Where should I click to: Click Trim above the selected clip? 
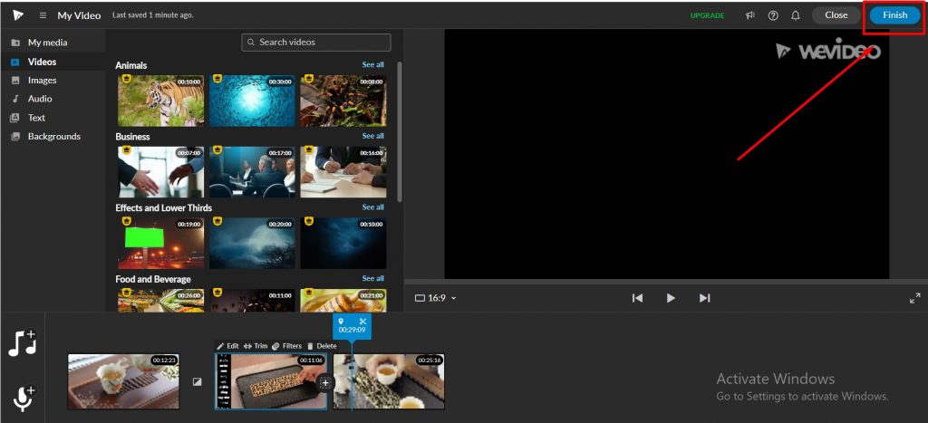pyautogui.click(x=256, y=346)
